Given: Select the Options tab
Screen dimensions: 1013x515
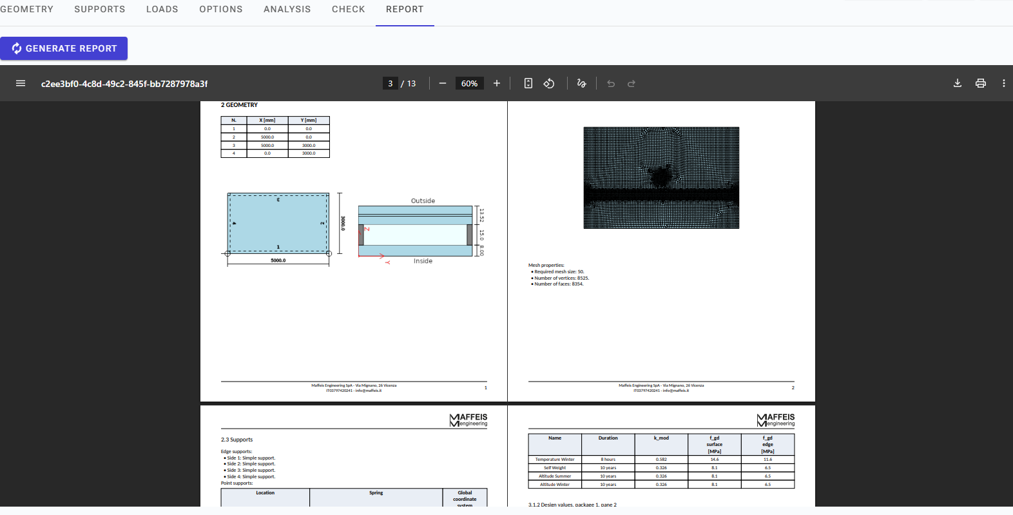Looking at the screenshot, I should 221,9.
